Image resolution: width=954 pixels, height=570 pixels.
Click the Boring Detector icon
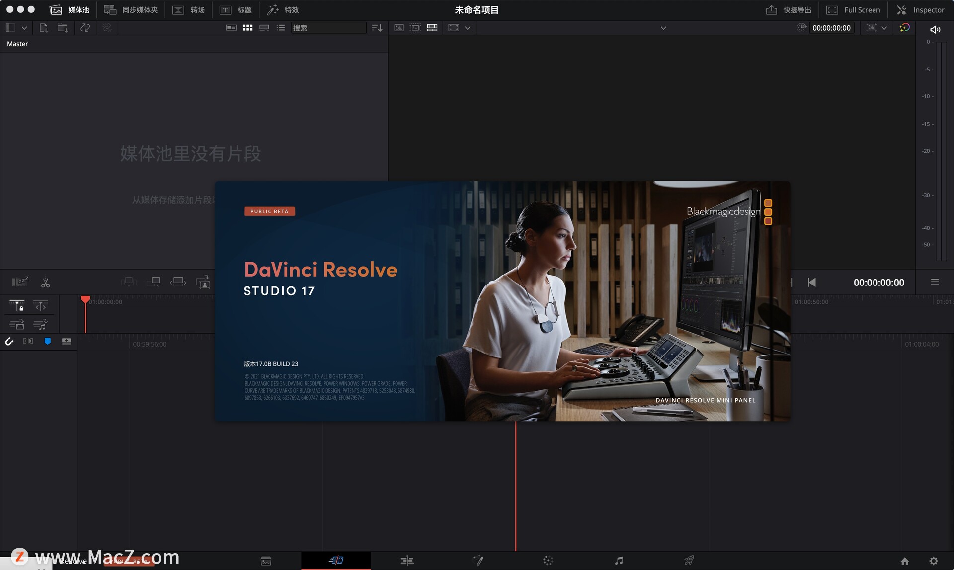point(20,282)
